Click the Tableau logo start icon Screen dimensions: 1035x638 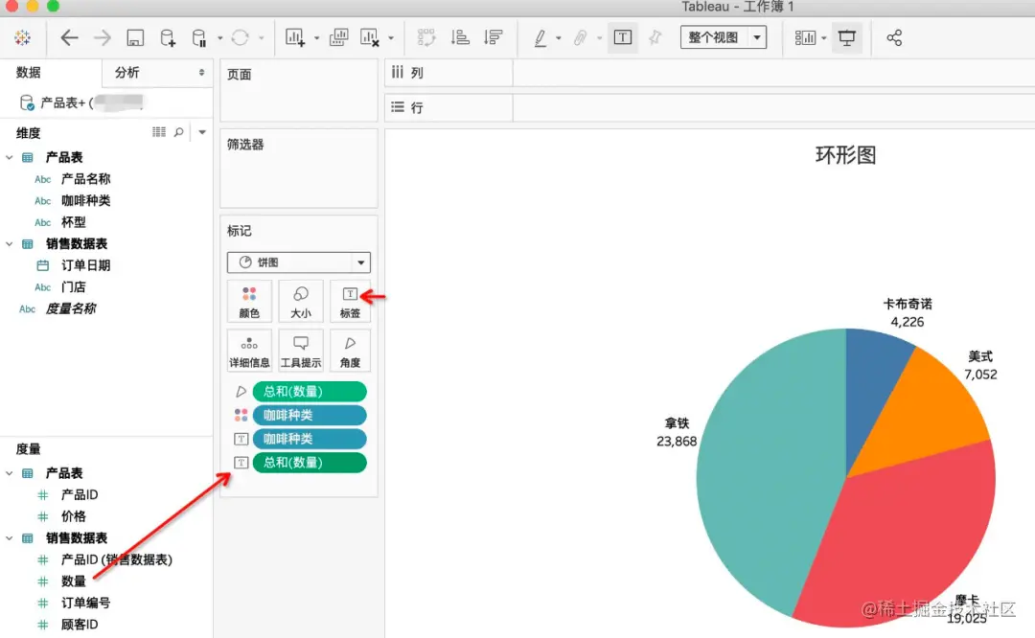[22, 37]
